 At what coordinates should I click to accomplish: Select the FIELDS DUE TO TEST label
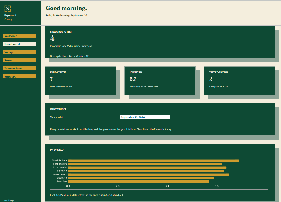tap(61, 32)
